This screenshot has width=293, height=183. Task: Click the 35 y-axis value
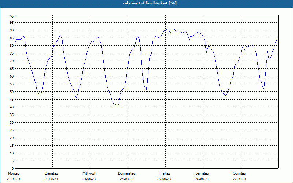(12, 115)
